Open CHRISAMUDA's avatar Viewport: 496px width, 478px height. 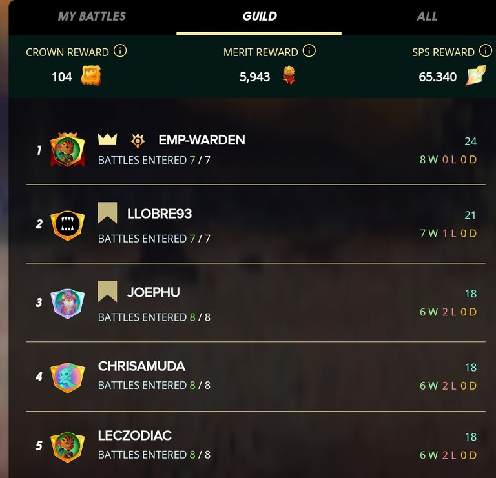click(68, 377)
